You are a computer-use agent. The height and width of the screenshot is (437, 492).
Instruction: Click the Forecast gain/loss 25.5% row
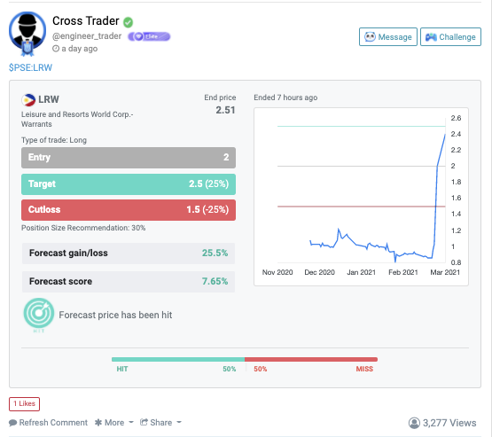pyautogui.click(x=129, y=254)
